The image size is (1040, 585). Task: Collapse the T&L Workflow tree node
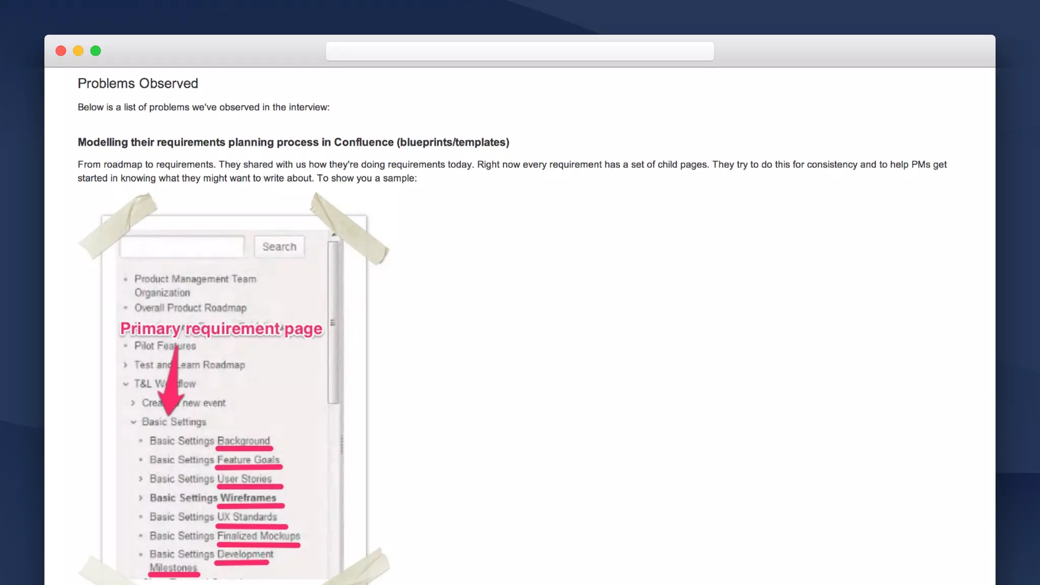(x=125, y=384)
